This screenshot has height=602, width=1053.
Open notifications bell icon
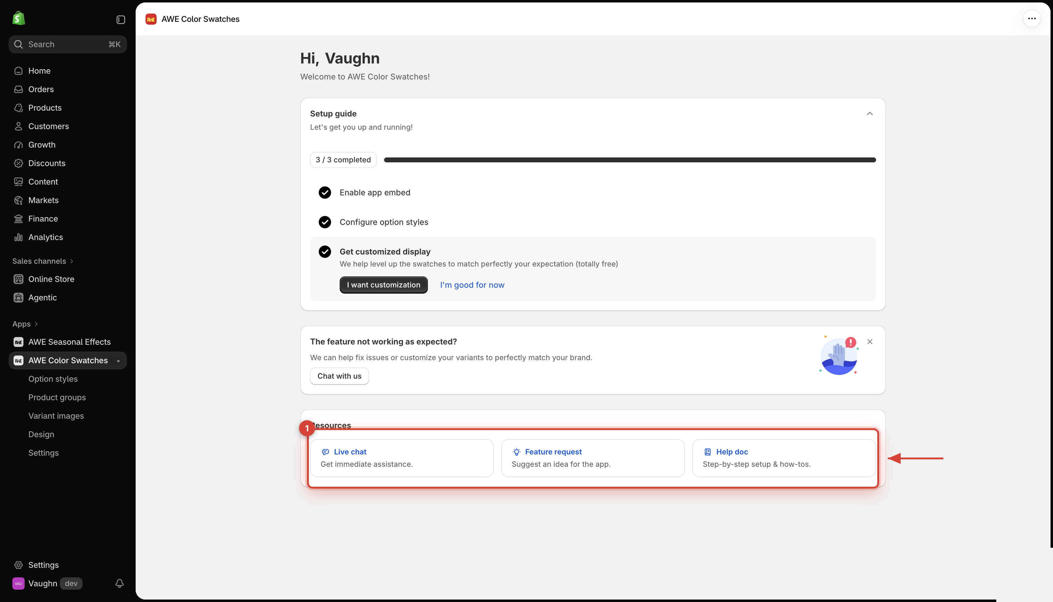point(120,584)
